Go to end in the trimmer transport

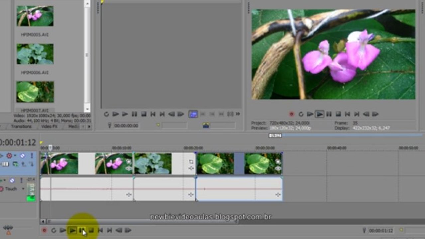point(162,114)
